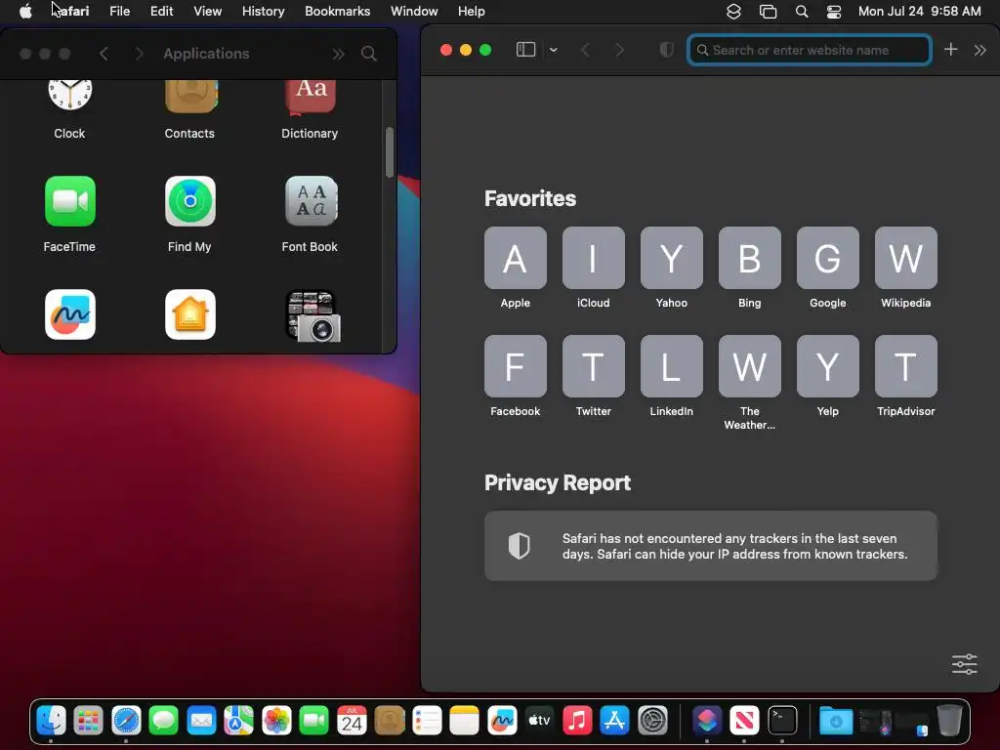Viewport: 1000px width, 750px height.
Task: Open the Trash in the Dock
Action: 949,721
